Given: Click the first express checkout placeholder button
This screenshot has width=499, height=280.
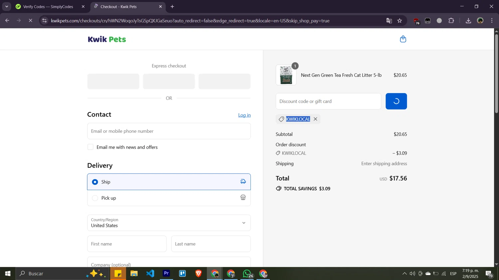Looking at the screenshot, I should [x=113, y=81].
